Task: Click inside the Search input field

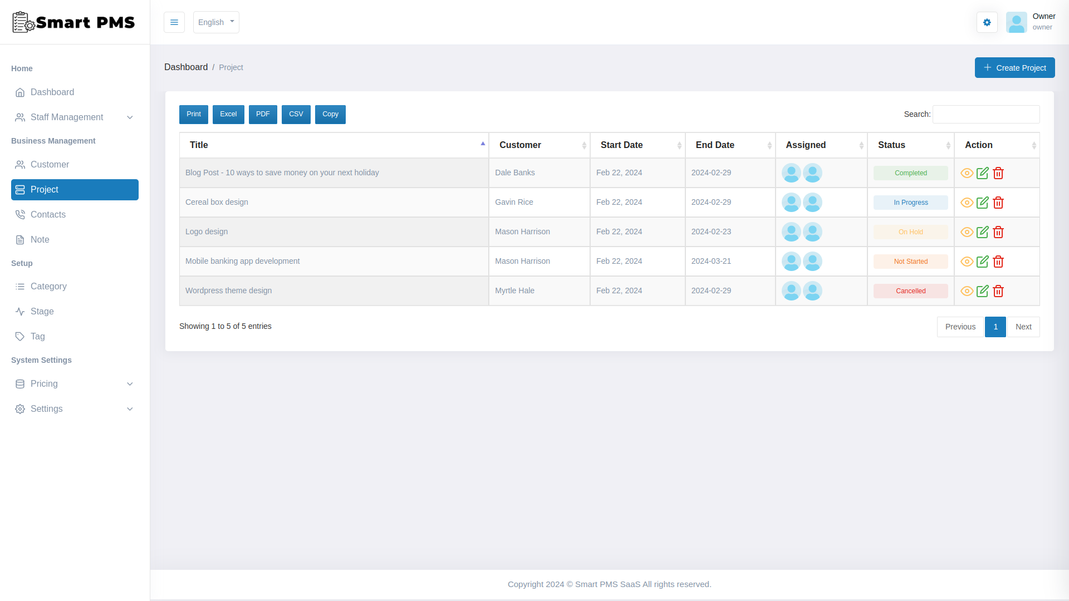Action: (985, 114)
